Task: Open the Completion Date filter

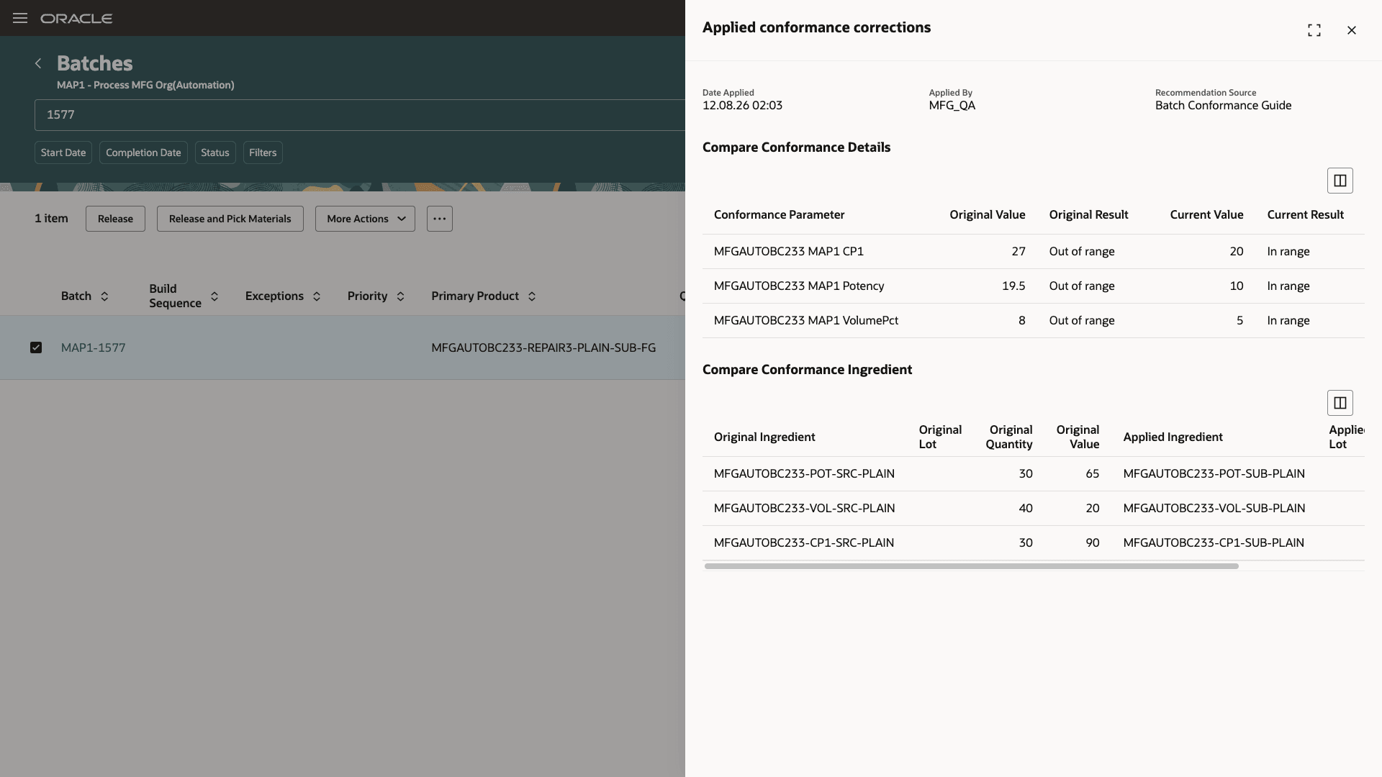Action: [143, 153]
